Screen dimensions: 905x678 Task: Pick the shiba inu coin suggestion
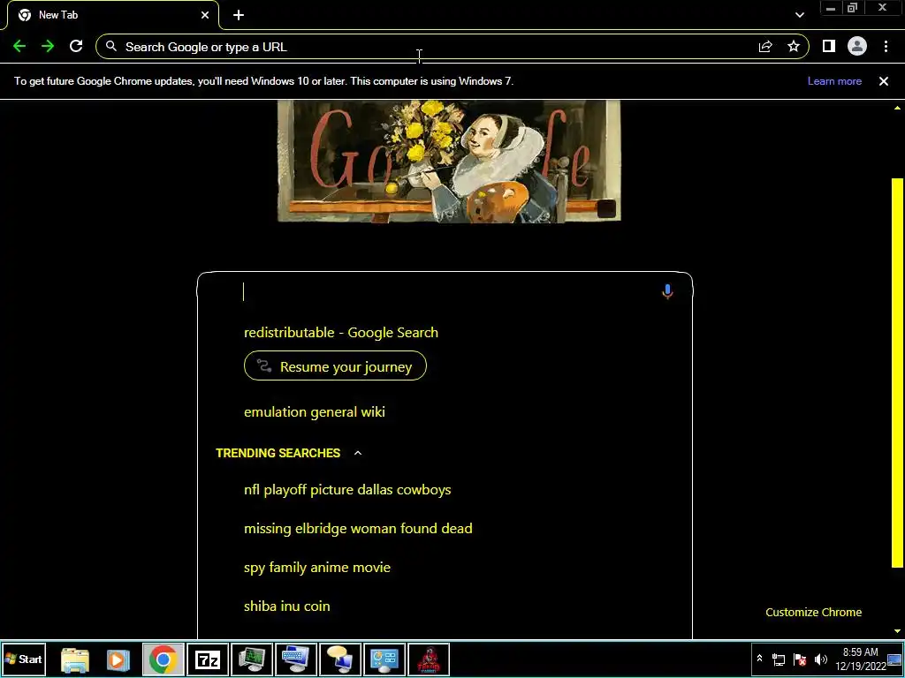(287, 606)
